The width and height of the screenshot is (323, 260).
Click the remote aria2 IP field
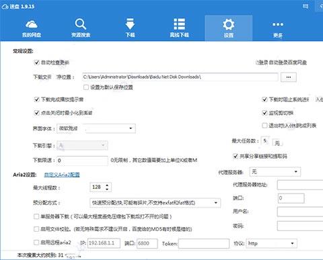point(104,243)
